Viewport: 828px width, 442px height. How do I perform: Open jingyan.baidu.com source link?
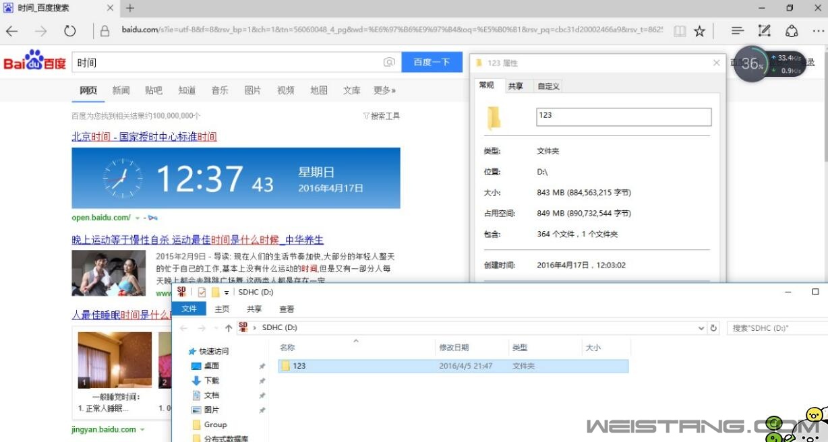(104, 430)
